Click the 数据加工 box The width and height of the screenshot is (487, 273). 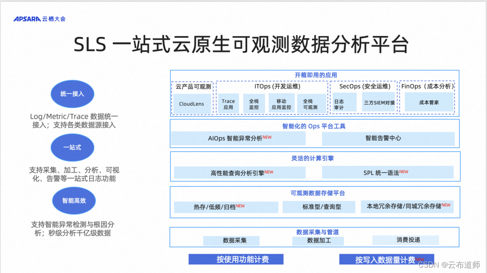pos(318,241)
